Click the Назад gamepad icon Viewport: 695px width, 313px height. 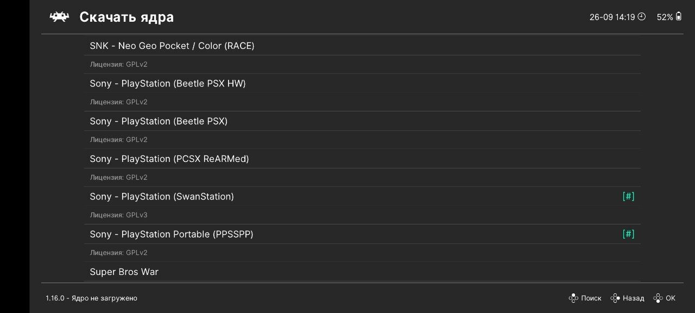pos(615,298)
